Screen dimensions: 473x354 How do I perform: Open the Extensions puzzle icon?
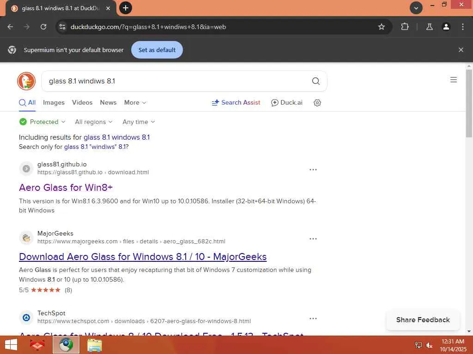coord(405,27)
